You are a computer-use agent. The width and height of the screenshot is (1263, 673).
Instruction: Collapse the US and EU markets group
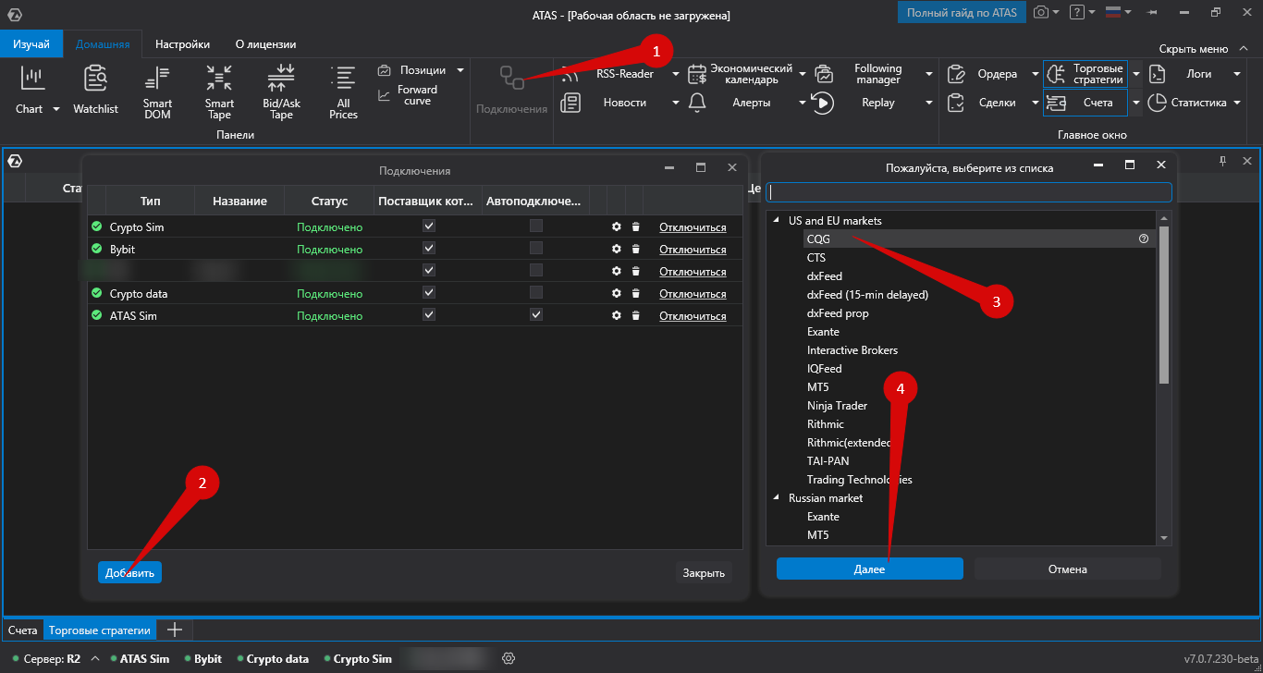pos(776,221)
